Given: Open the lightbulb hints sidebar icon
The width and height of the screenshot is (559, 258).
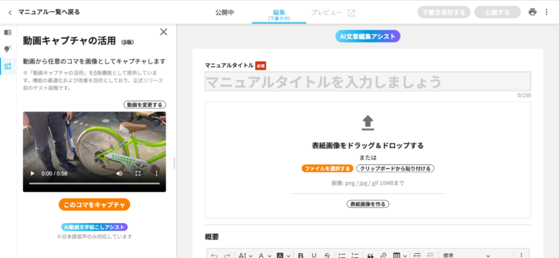Looking at the screenshot, I should 8,49.
